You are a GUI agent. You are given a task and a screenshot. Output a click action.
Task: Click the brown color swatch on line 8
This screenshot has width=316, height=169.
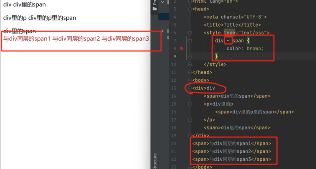point(181,48)
